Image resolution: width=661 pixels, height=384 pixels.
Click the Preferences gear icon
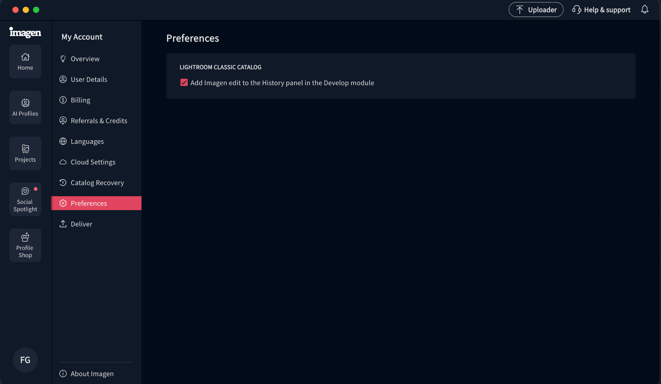tap(63, 203)
